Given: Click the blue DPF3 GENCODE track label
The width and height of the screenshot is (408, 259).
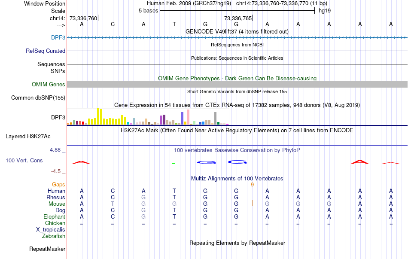Looking at the screenshot, I should coord(58,37).
